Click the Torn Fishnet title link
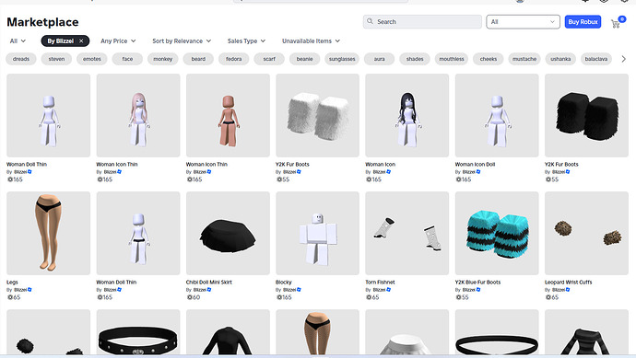The height and width of the screenshot is (358, 636). tap(380, 282)
